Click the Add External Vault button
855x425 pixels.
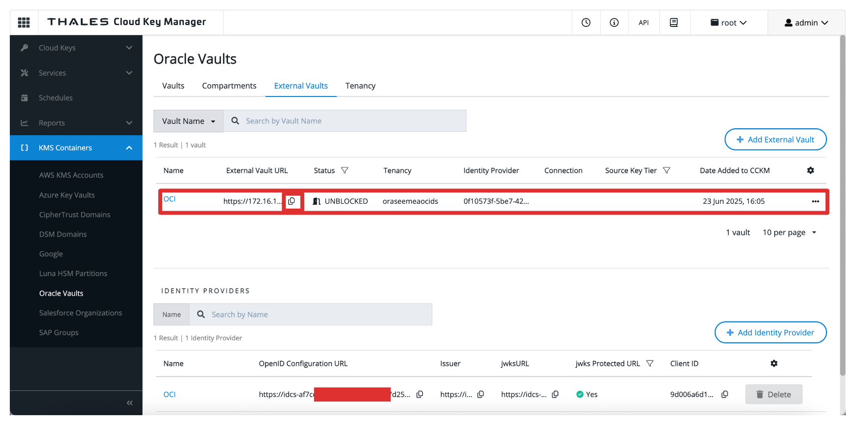[x=775, y=140]
